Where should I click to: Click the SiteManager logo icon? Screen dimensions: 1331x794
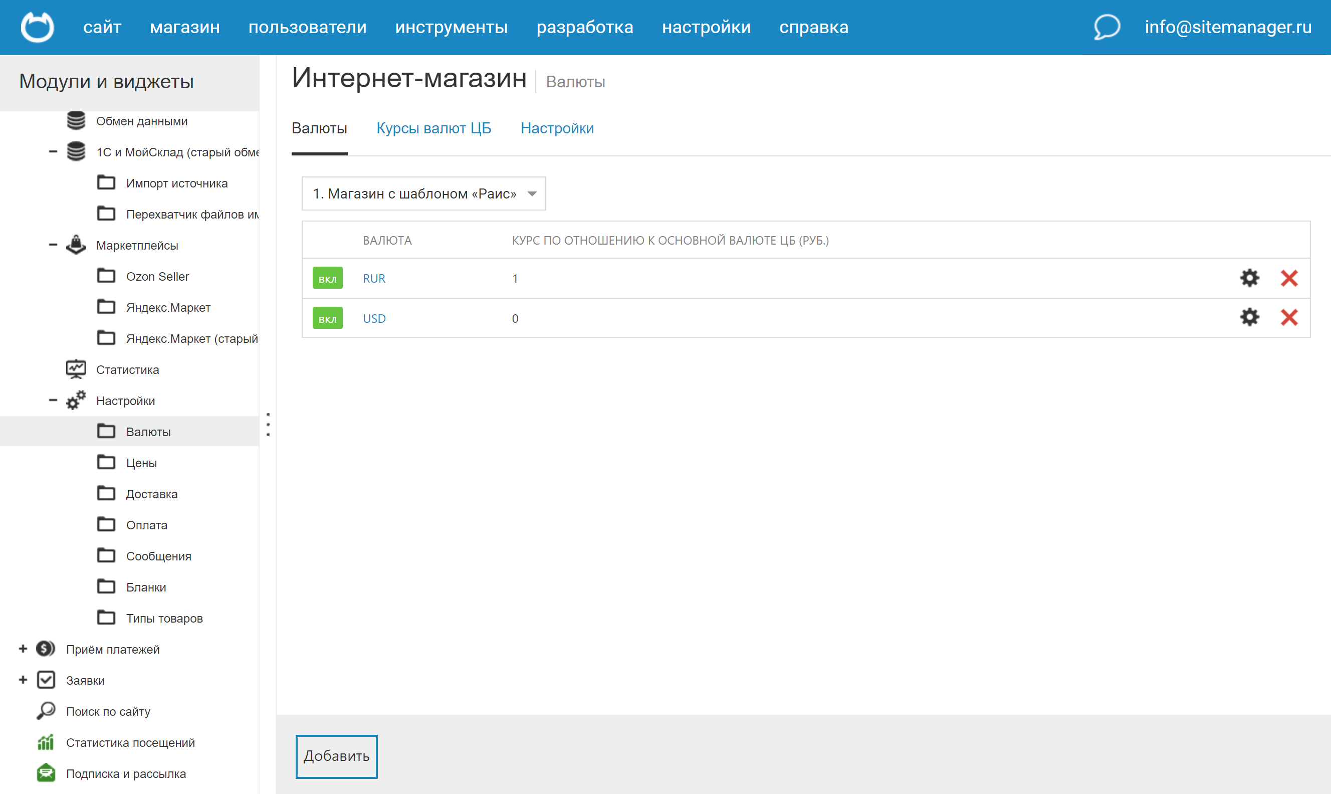pyautogui.click(x=37, y=27)
